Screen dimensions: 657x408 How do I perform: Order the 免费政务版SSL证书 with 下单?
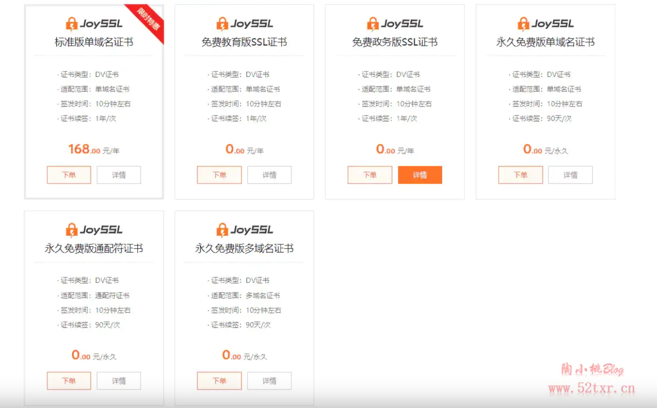coord(370,175)
